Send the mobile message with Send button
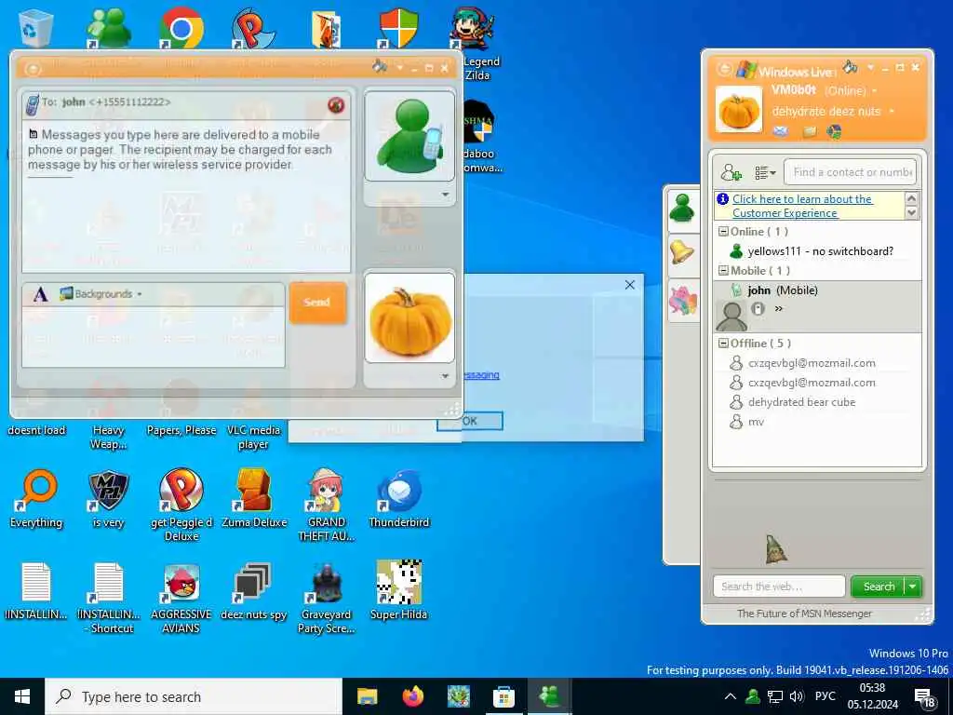The height and width of the screenshot is (715, 953). click(x=317, y=303)
